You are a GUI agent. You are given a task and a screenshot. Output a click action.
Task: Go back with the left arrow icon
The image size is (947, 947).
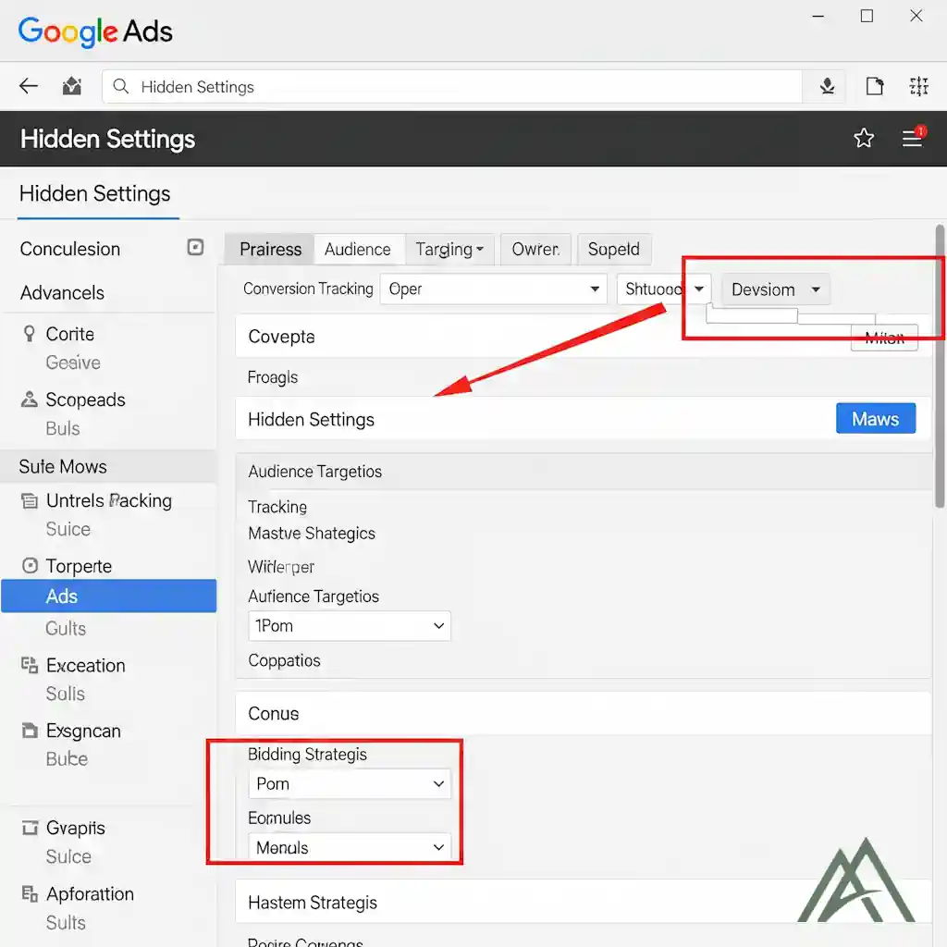tap(29, 86)
